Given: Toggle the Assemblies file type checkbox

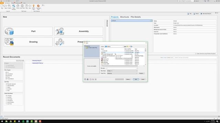Looking at the screenshot, I should (x=6, y=74).
